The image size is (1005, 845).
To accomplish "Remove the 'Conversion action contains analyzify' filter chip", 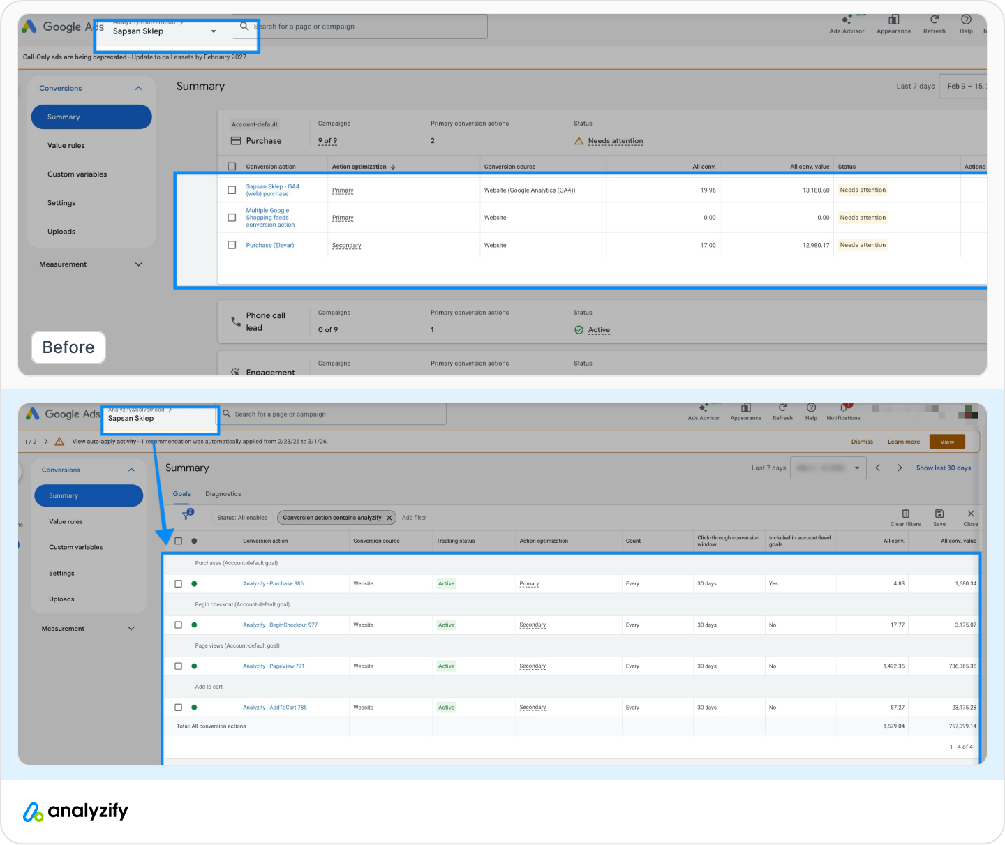I will pyautogui.click(x=389, y=518).
